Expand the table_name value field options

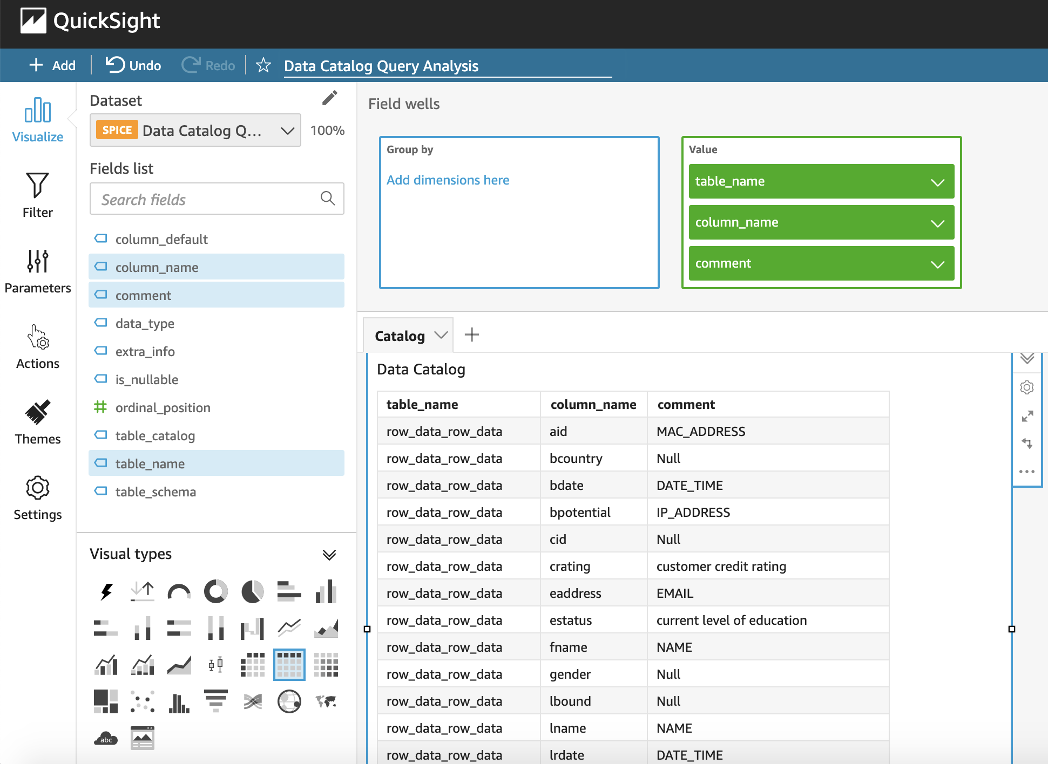tap(937, 182)
